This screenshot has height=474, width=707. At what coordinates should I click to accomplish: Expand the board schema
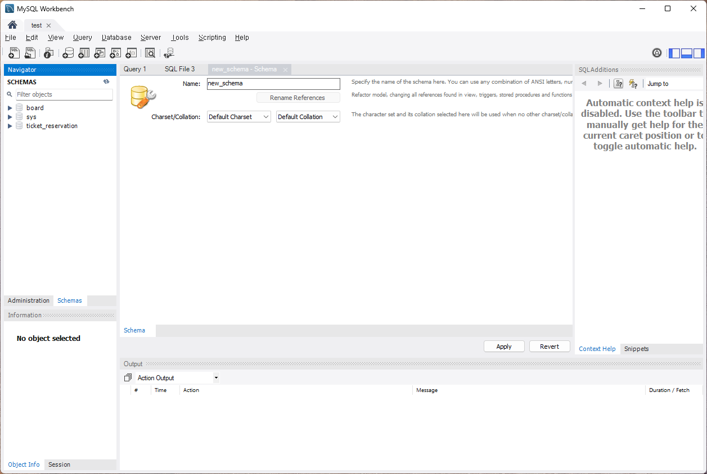(x=10, y=108)
